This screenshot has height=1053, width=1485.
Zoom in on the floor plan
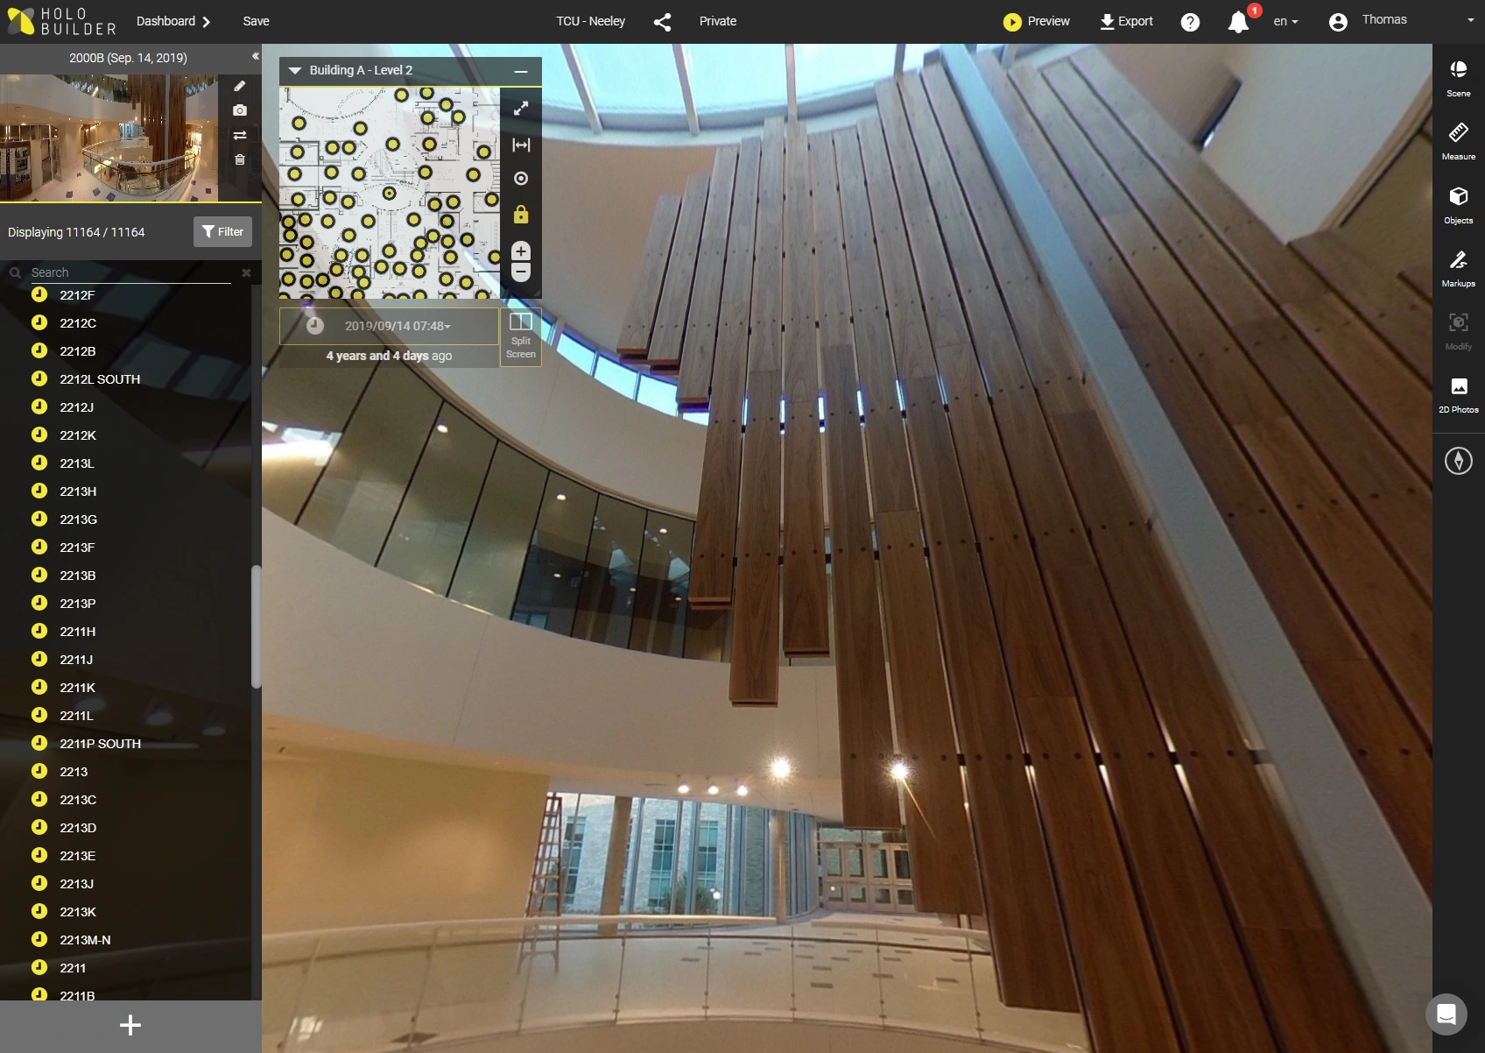[x=521, y=251]
